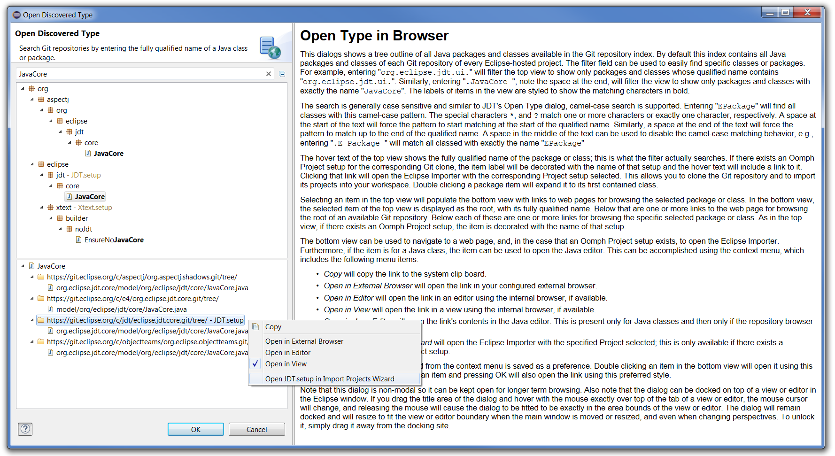This screenshot has width=835, height=456.
Task: Click the aspectj package icon
Action: (x=41, y=99)
